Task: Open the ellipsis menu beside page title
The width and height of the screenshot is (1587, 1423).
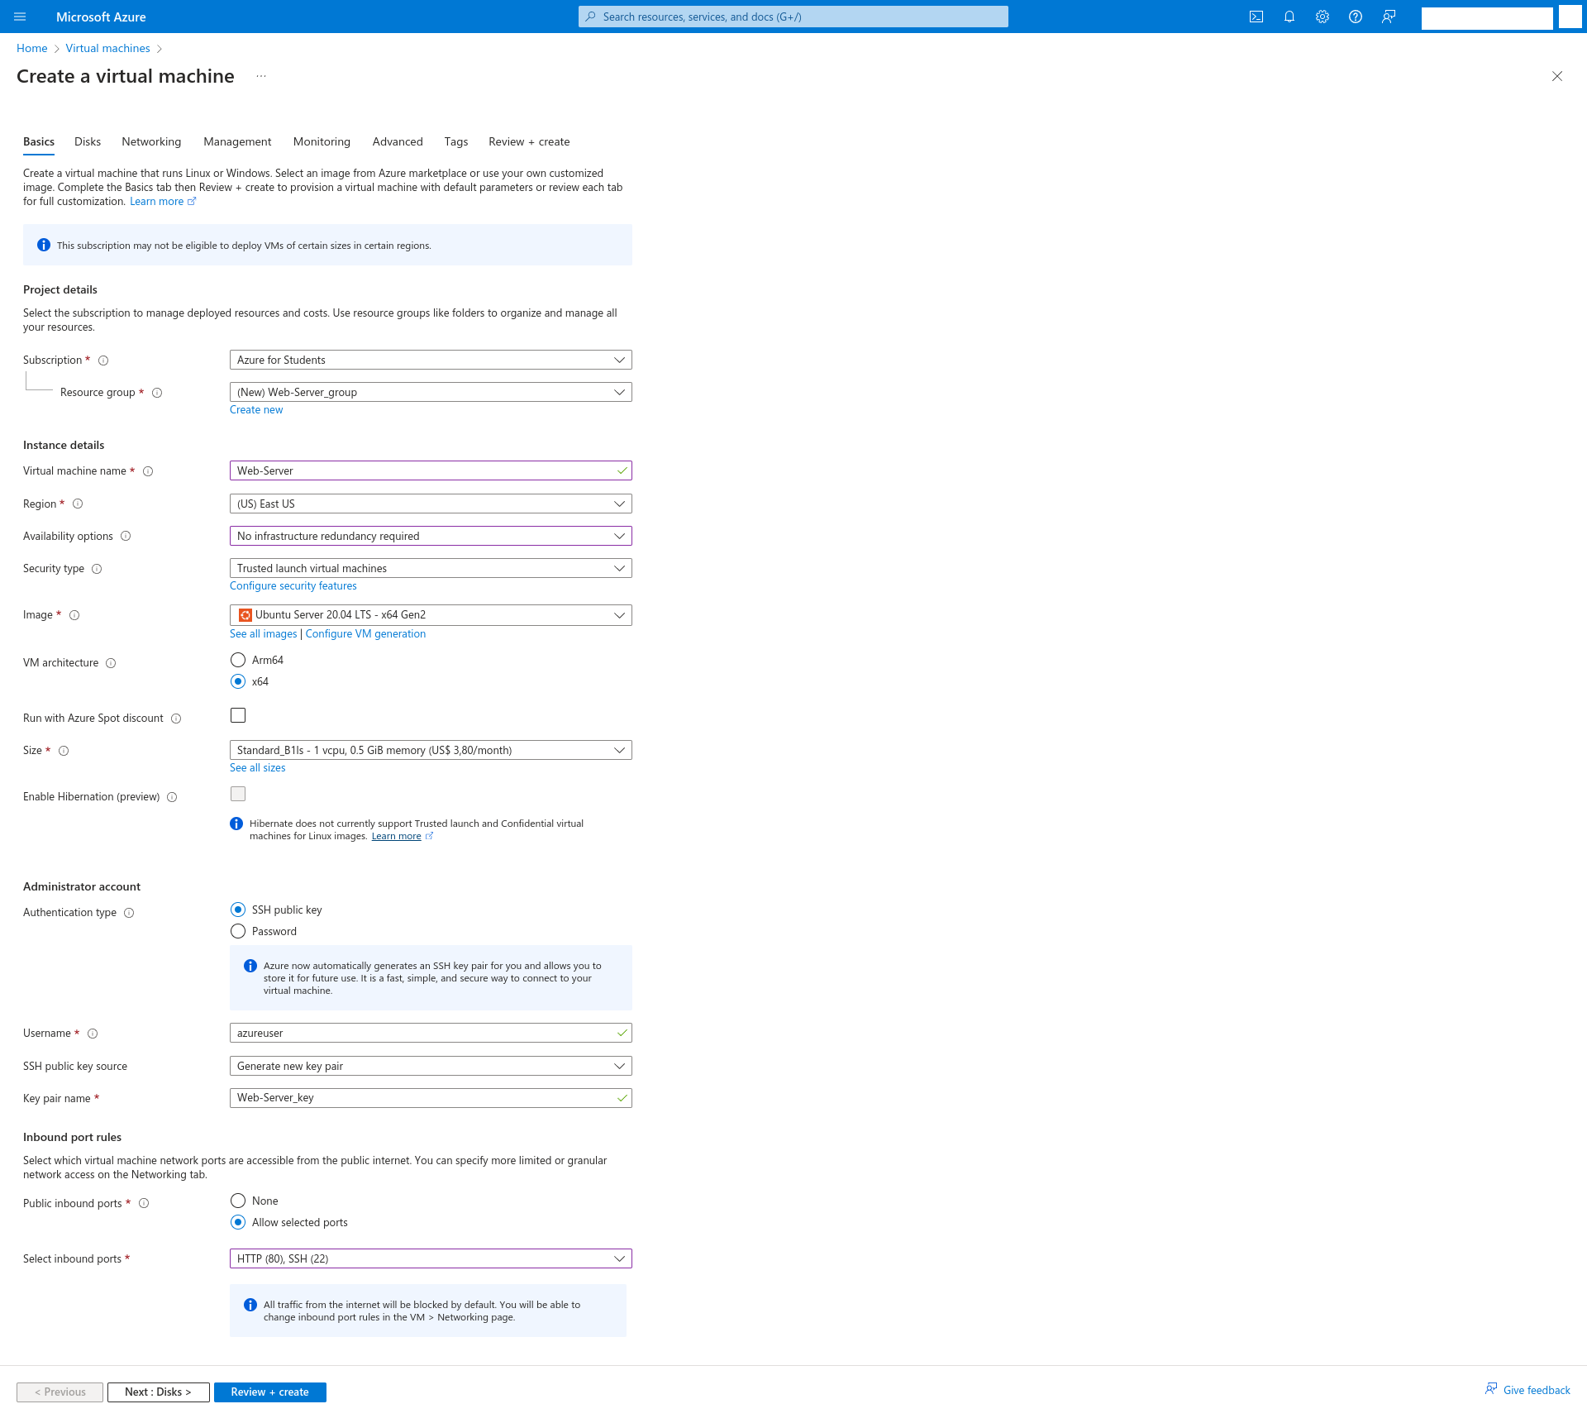Action: tap(261, 76)
